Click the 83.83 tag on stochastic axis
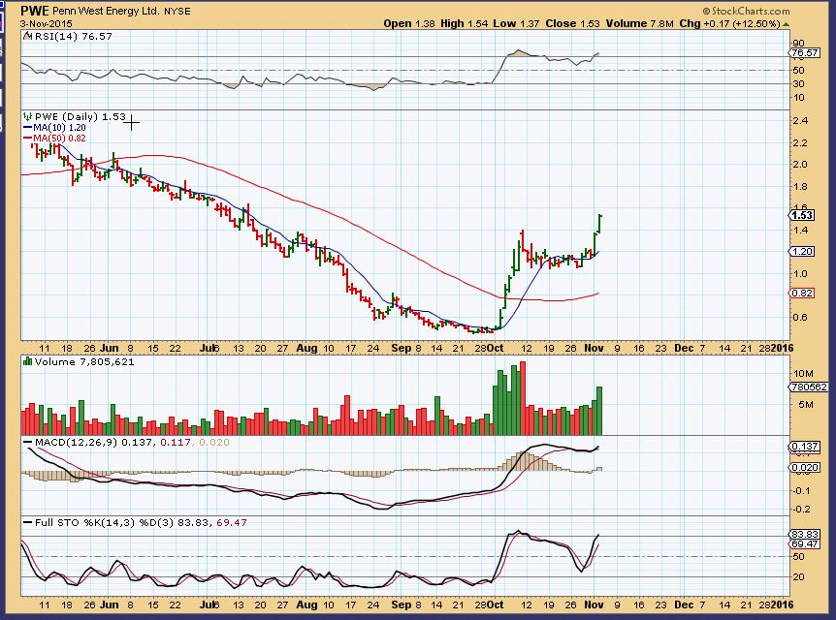The image size is (836, 620). pyautogui.click(x=805, y=534)
